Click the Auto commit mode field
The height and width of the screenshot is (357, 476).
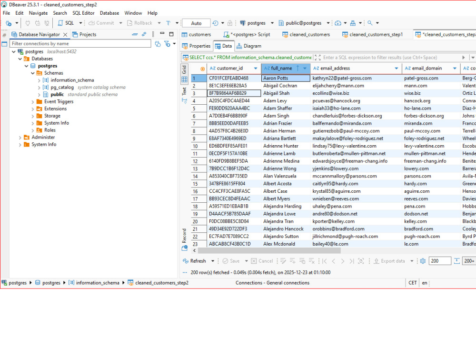tap(196, 23)
